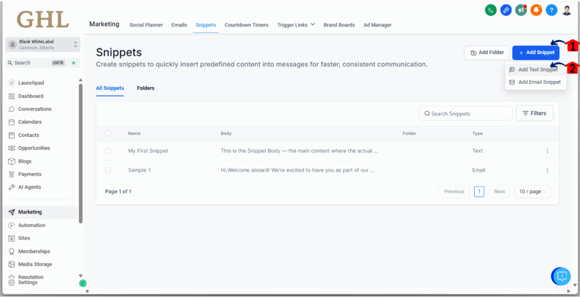Click the Next page button
This screenshot has height=298, width=580.
tap(500, 191)
